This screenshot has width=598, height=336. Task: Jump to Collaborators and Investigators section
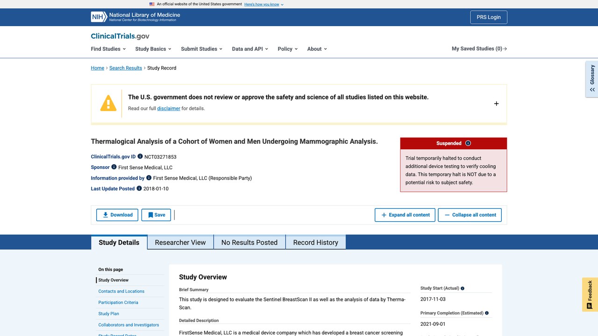pyautogui.click(x=128, y=325)
